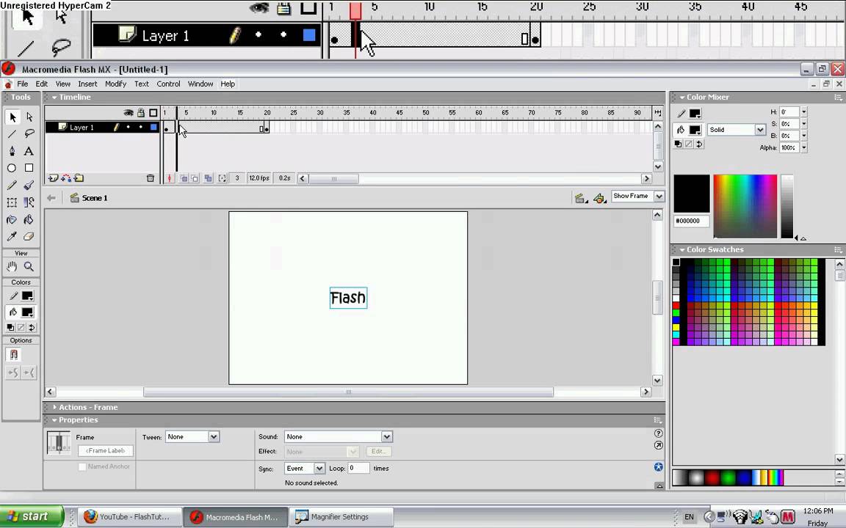846x528 pixels.
Task: Select the Paint Bucket tool
Action: click(29, 220)
